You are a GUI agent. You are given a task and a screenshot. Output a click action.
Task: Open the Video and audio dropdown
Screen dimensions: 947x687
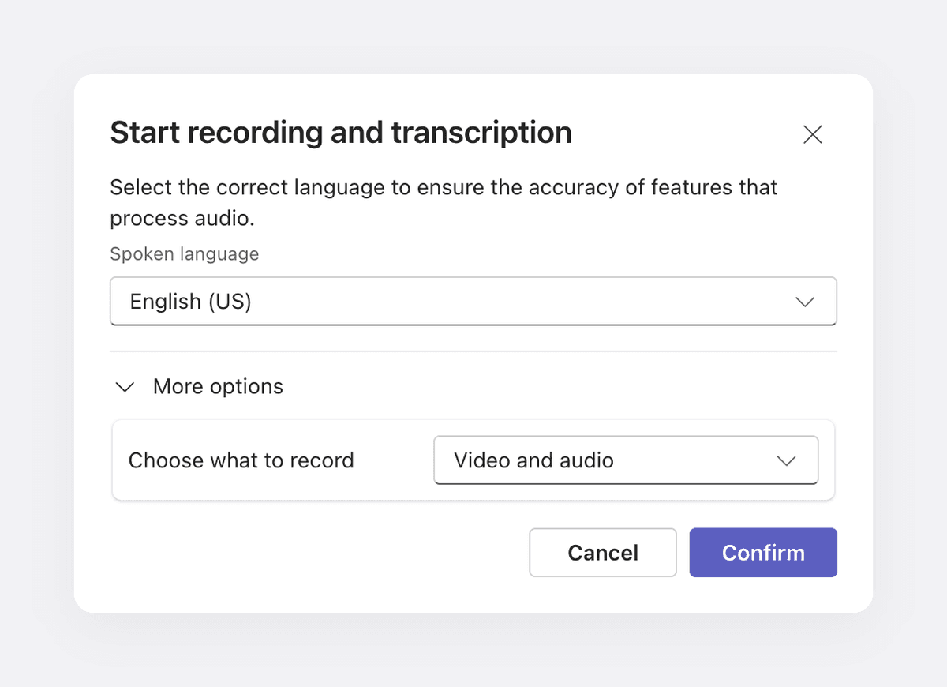(626, 460)
